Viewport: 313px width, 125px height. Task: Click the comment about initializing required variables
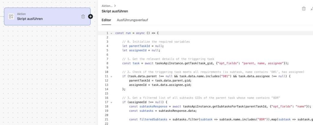(156, 42)
